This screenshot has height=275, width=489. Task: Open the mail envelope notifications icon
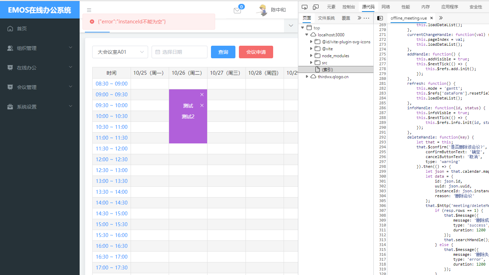coord(237,10)
